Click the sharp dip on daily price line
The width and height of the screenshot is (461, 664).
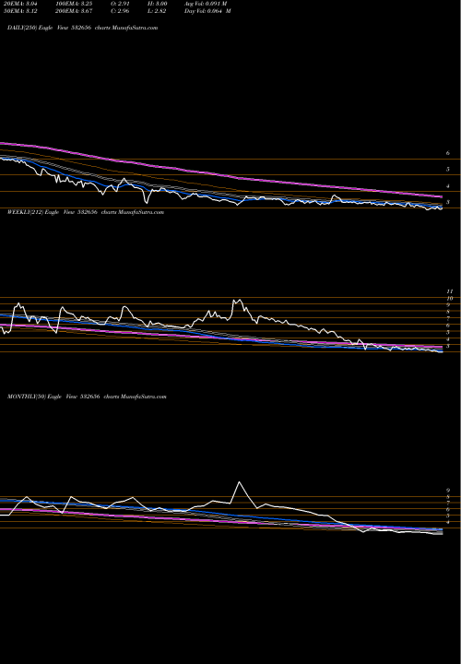pos(147,202)
